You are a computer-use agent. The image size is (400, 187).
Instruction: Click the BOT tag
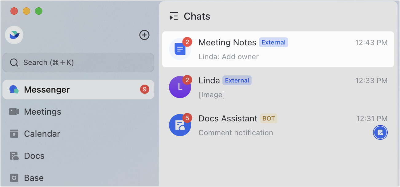pos(269,119)
